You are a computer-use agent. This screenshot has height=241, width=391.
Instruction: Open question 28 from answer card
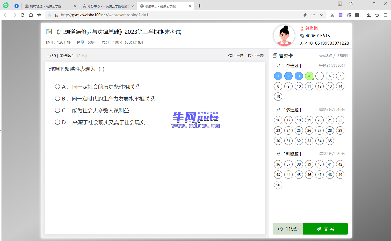[x=330, y=130]
